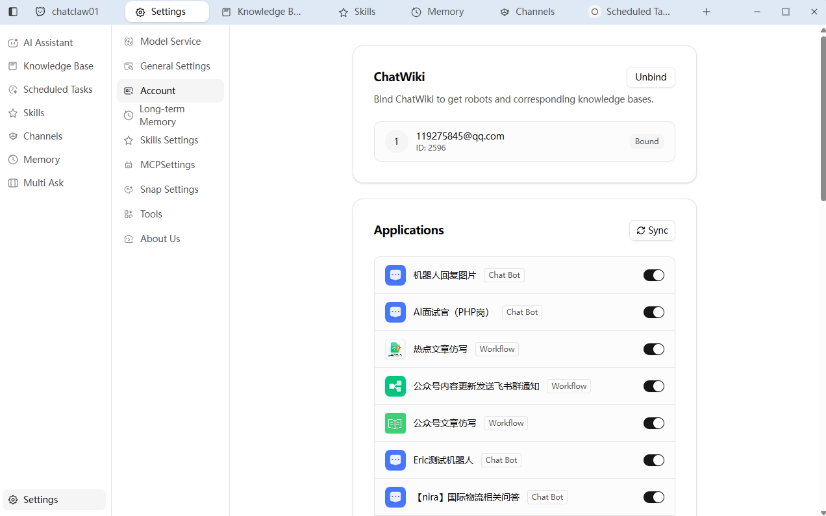Click the Memory clock icon in sidebar

13,160
